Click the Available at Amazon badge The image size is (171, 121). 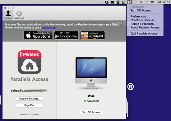(92, 35)
